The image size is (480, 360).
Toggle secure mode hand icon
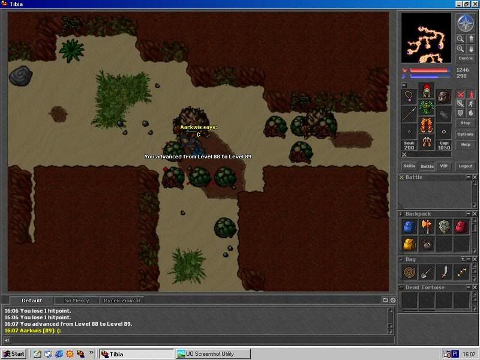click(471, 113)
